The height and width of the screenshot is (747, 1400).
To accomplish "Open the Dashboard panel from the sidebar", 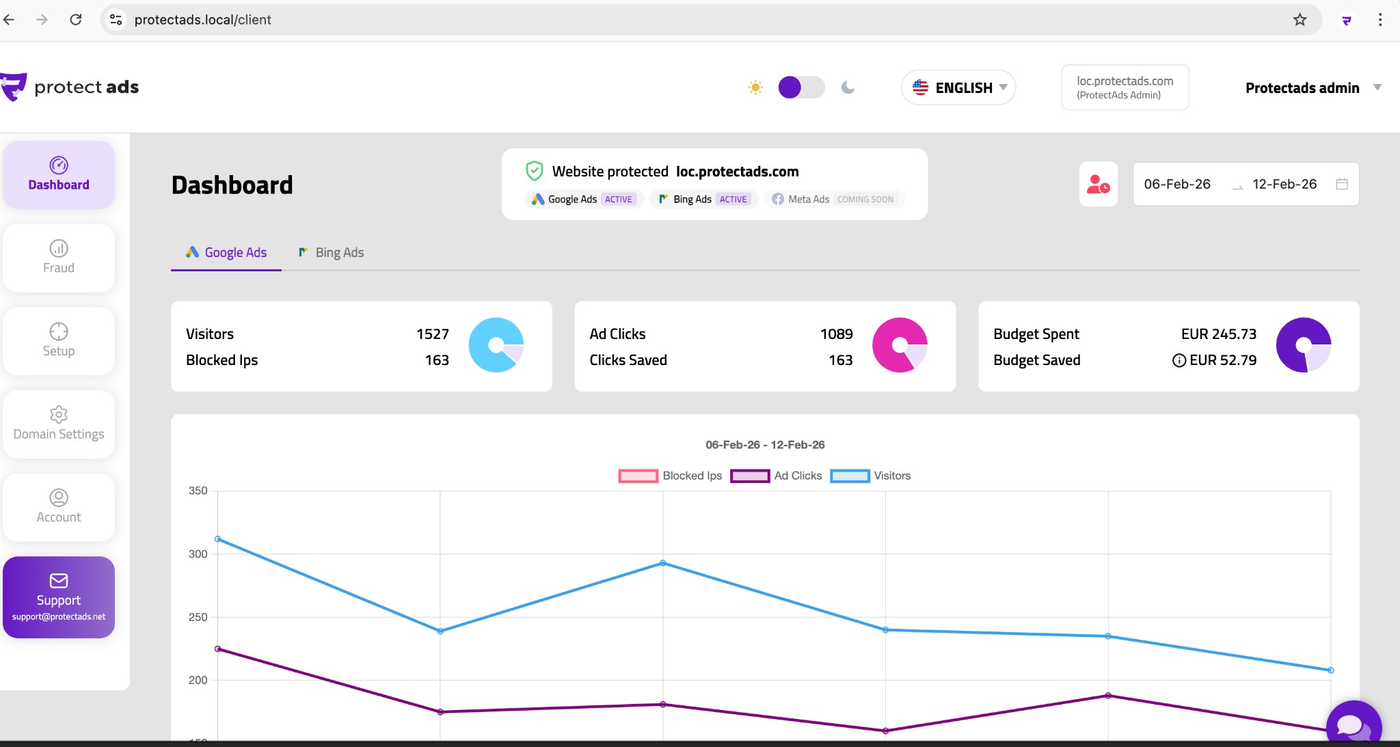I will [58, 174].
